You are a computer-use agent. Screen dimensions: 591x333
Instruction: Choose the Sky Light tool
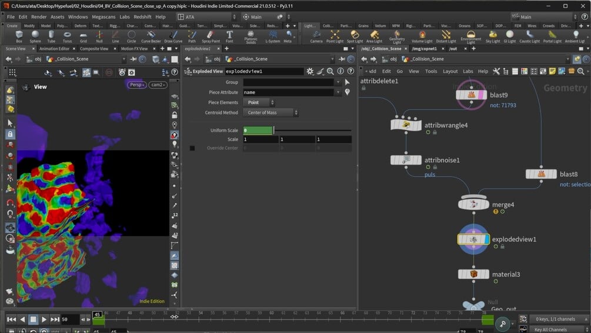(492, 36)
